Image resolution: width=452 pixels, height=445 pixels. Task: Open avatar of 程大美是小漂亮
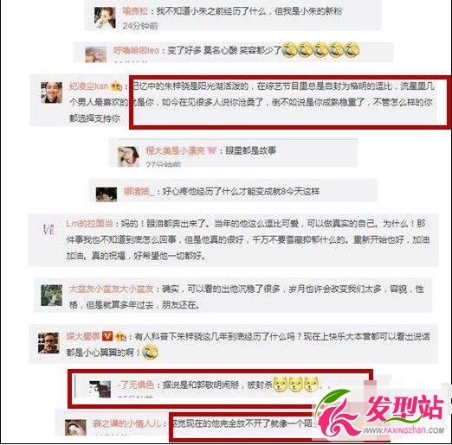click(x=128, y=156)
